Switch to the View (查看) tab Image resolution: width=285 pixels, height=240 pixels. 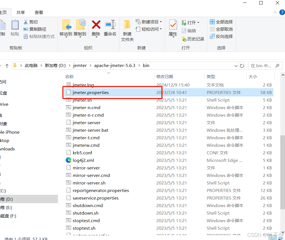click(x=39, y=13)
